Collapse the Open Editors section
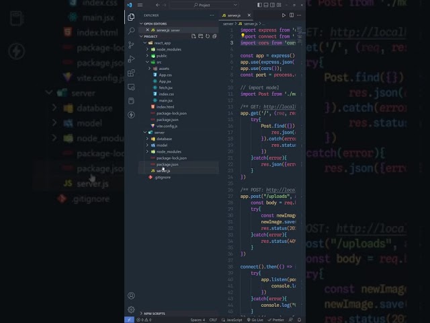Screen dimensions: 430x323 (179, 24)
